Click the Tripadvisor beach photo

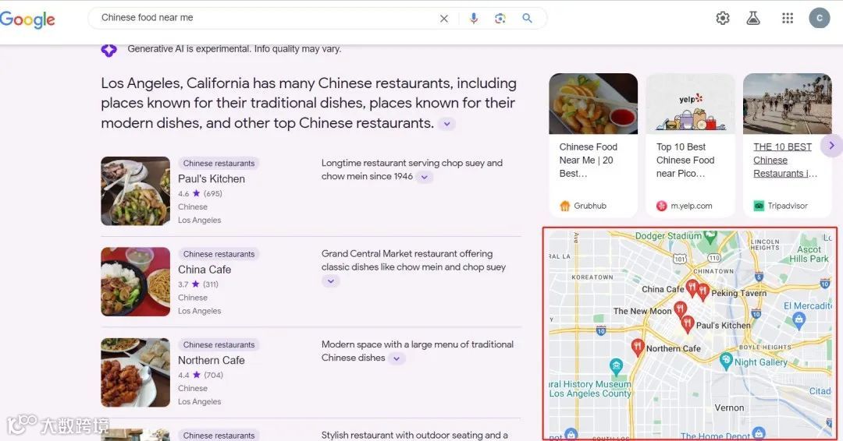788,104
